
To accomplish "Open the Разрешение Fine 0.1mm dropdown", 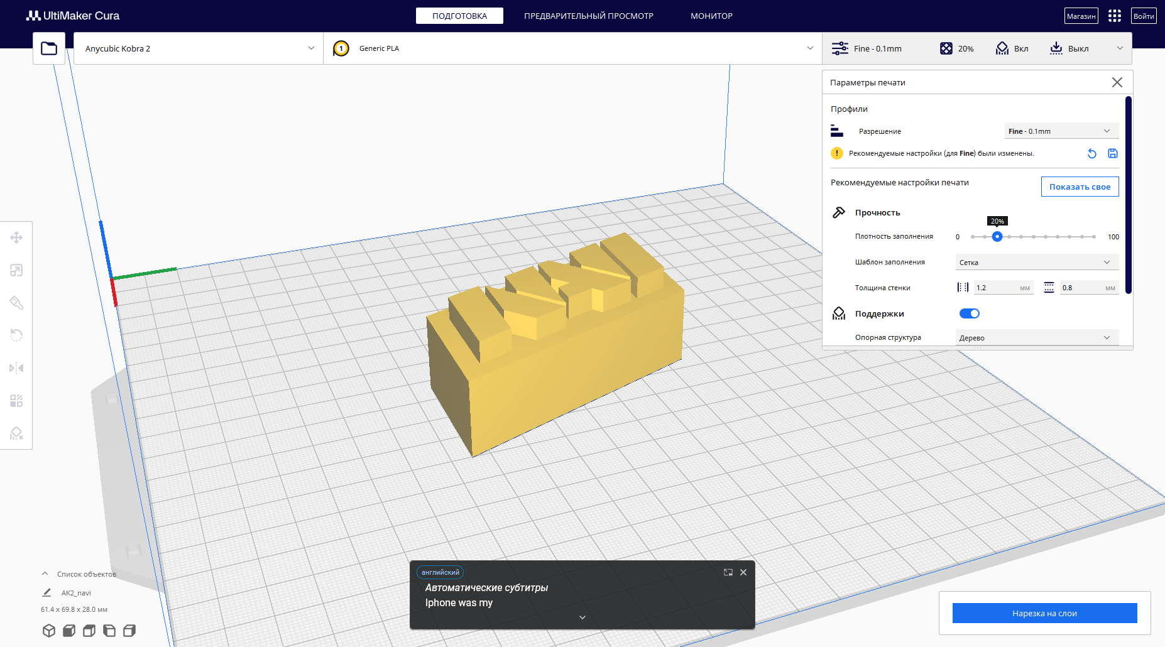I will pyautogui.click(x=1061, y=131).
